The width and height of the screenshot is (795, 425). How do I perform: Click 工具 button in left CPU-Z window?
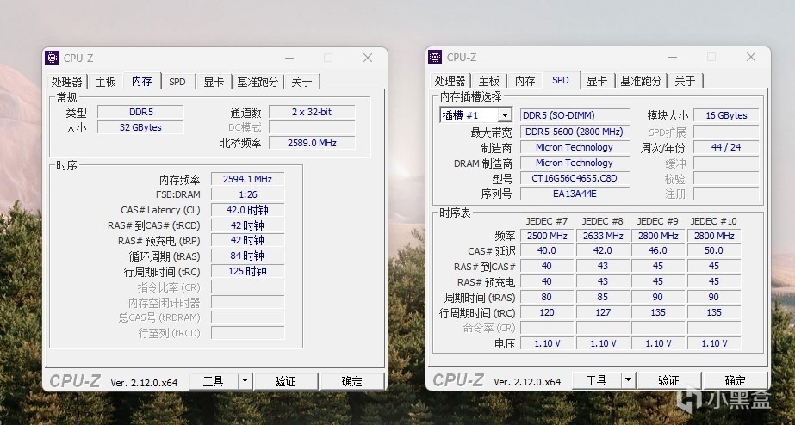click(214, 381)
